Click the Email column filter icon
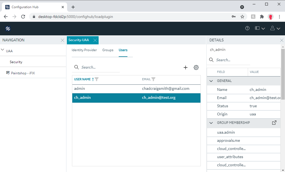Viewport: 285px width, 172px height. [154, 79]
